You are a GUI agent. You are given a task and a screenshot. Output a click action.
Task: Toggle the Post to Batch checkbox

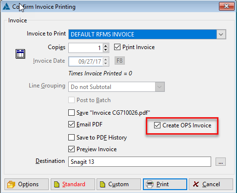[x=72, y=100]
